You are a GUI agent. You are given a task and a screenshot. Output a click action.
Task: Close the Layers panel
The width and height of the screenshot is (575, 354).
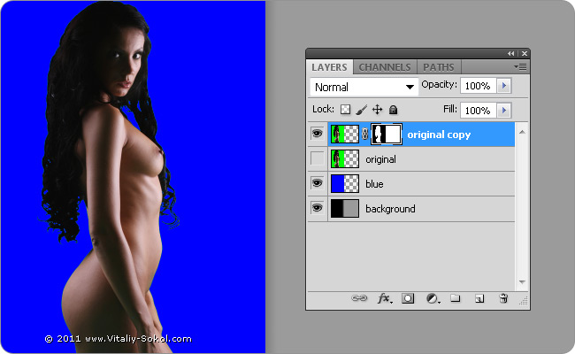(525, 54)
